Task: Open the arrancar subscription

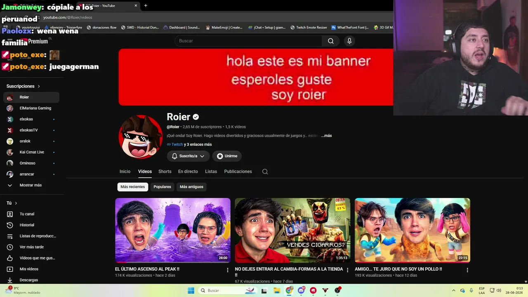Action: [x=31, y=174]
